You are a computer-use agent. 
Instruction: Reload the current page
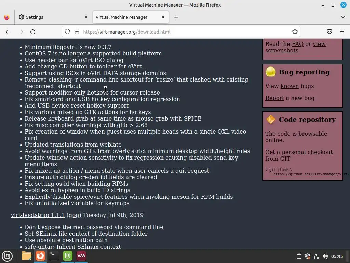33,32
